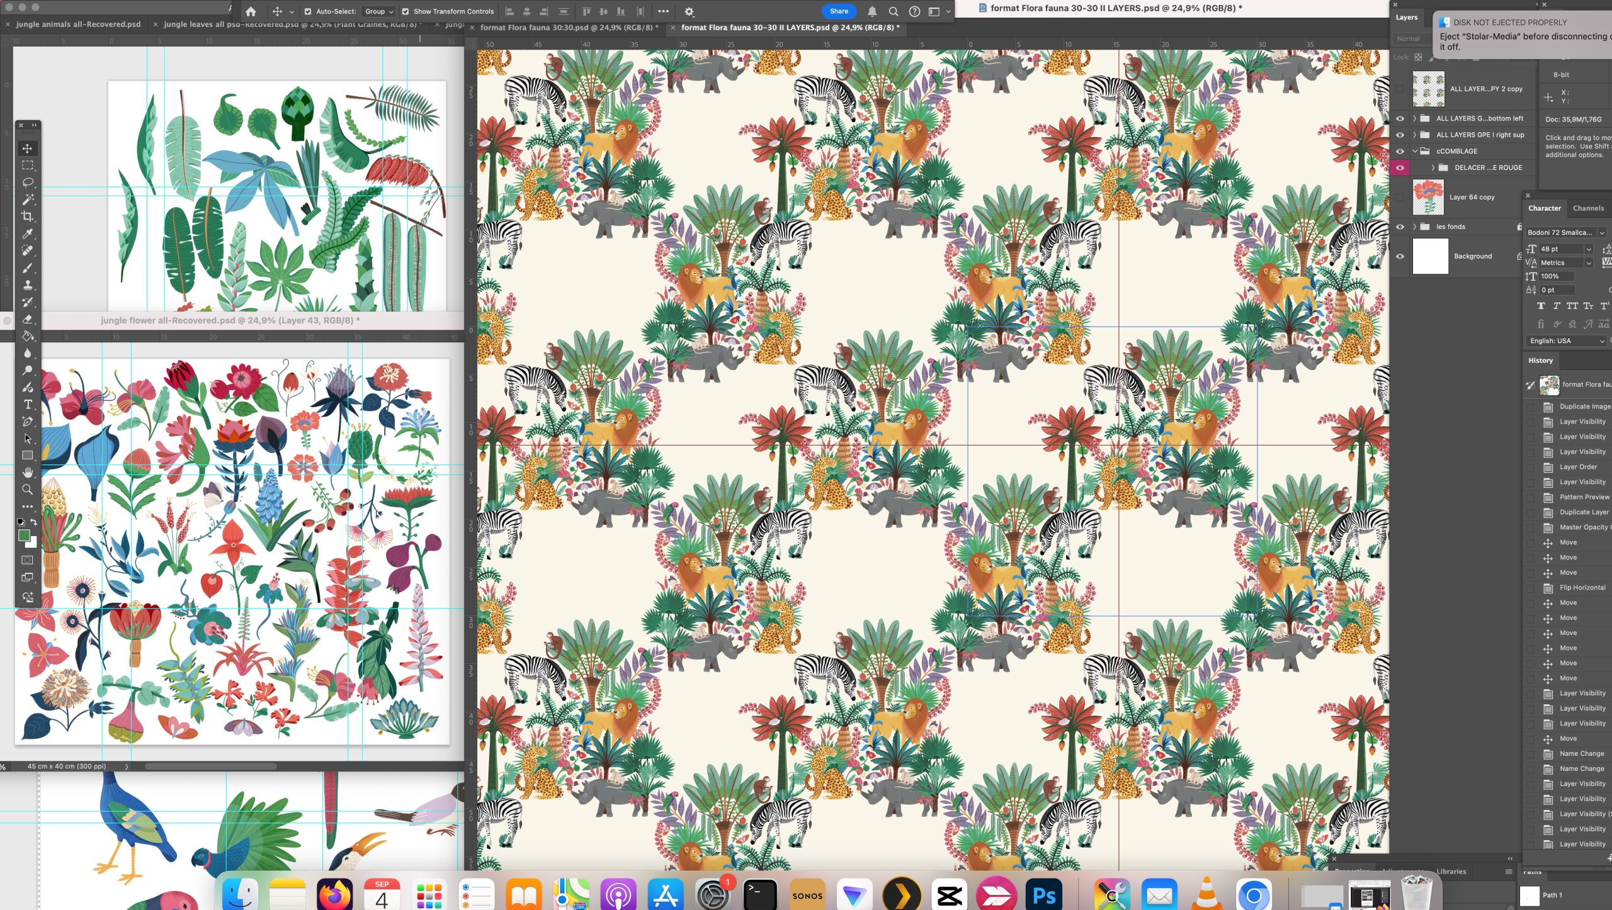Open the Channels panel tab
This screenshot has width=1612, height=910.
click(1588, 208)
